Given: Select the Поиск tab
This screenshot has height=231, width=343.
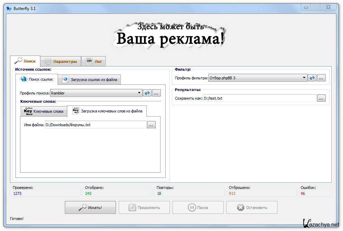Looking at the screenshot, I should [x=25, y=61].
